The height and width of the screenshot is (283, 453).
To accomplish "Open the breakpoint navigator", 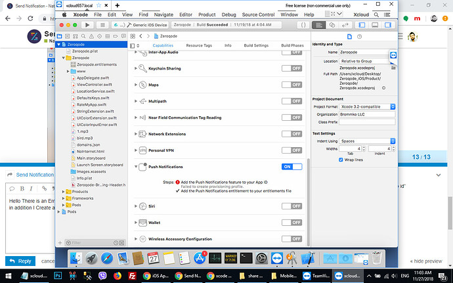I will tap(116, 36).
